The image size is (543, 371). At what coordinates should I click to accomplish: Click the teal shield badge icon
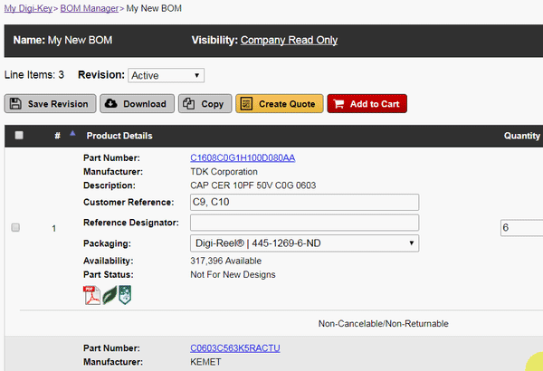125,296
